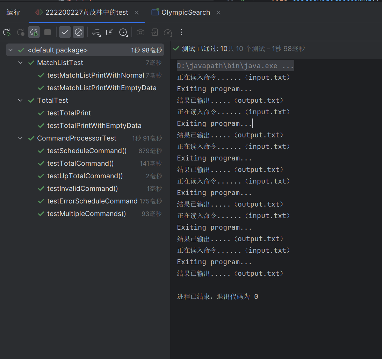Collapse the CommandProcessorTest node chevron
This screenshot has width=382, height=359.
[x=21, y=138]
